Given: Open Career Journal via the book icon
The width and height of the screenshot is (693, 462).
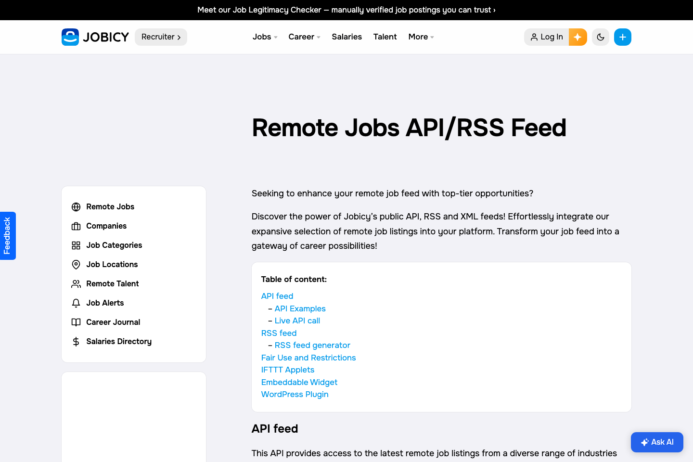Looking at the screenshot, I should pyautogui.click(x=76, y=322).
